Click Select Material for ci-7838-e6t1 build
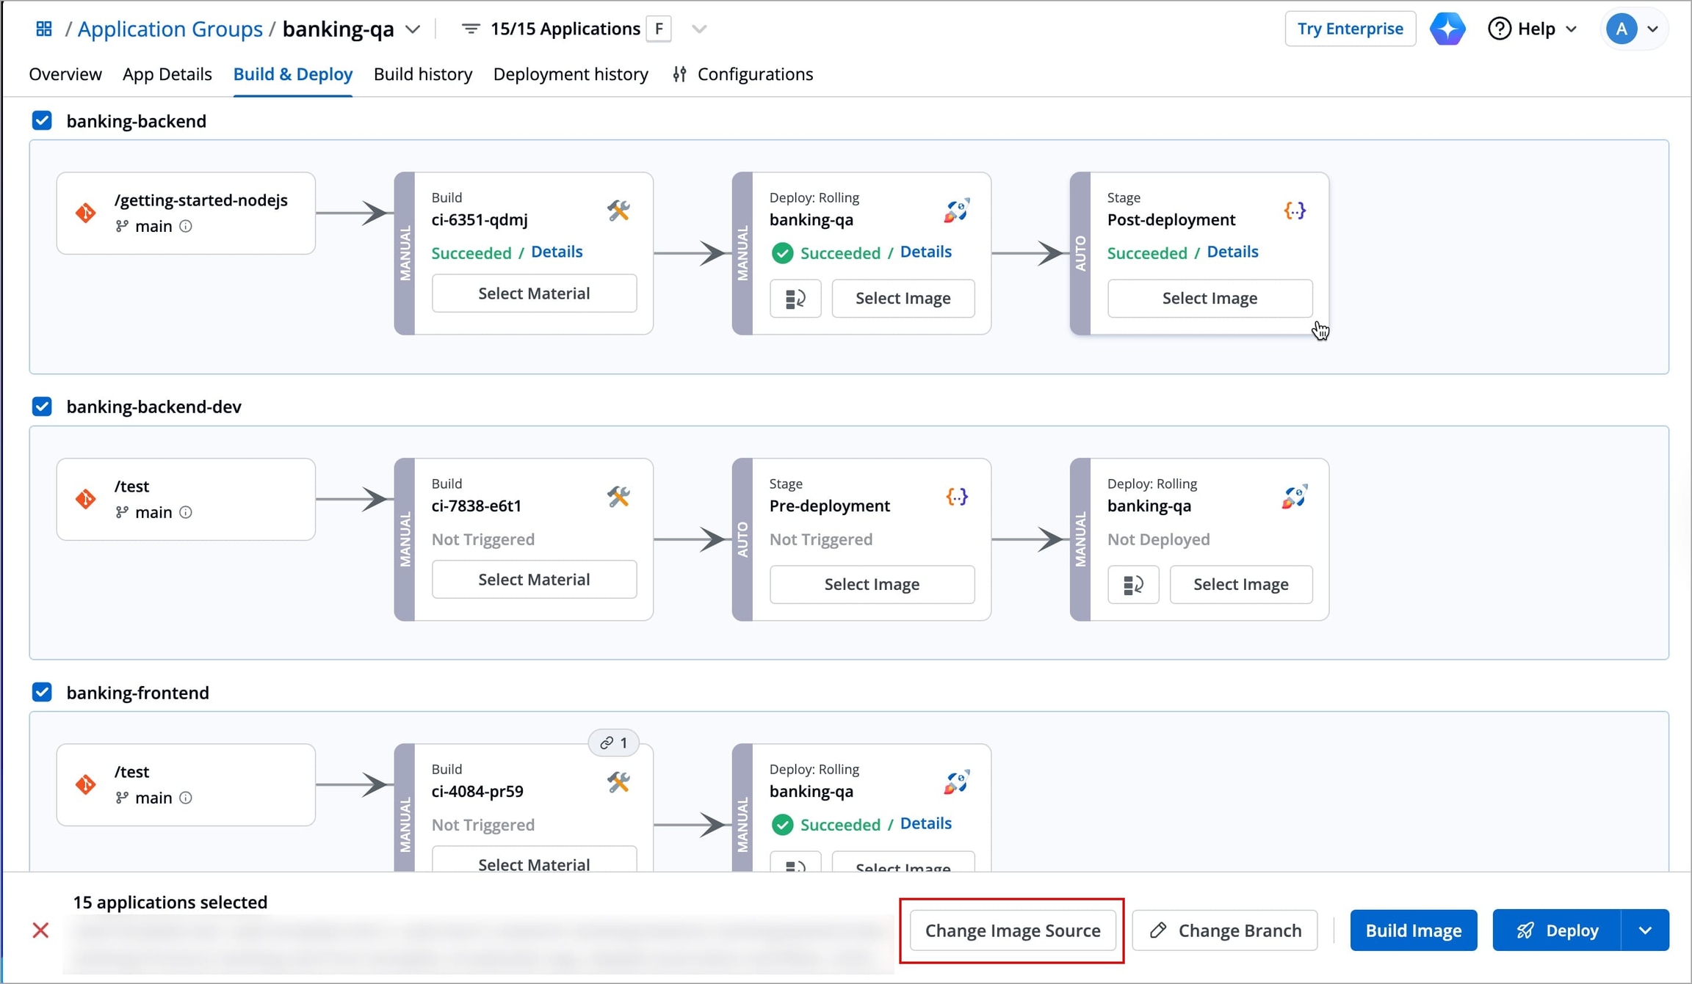The image size is (1692, 984). [x=534, y=580]
